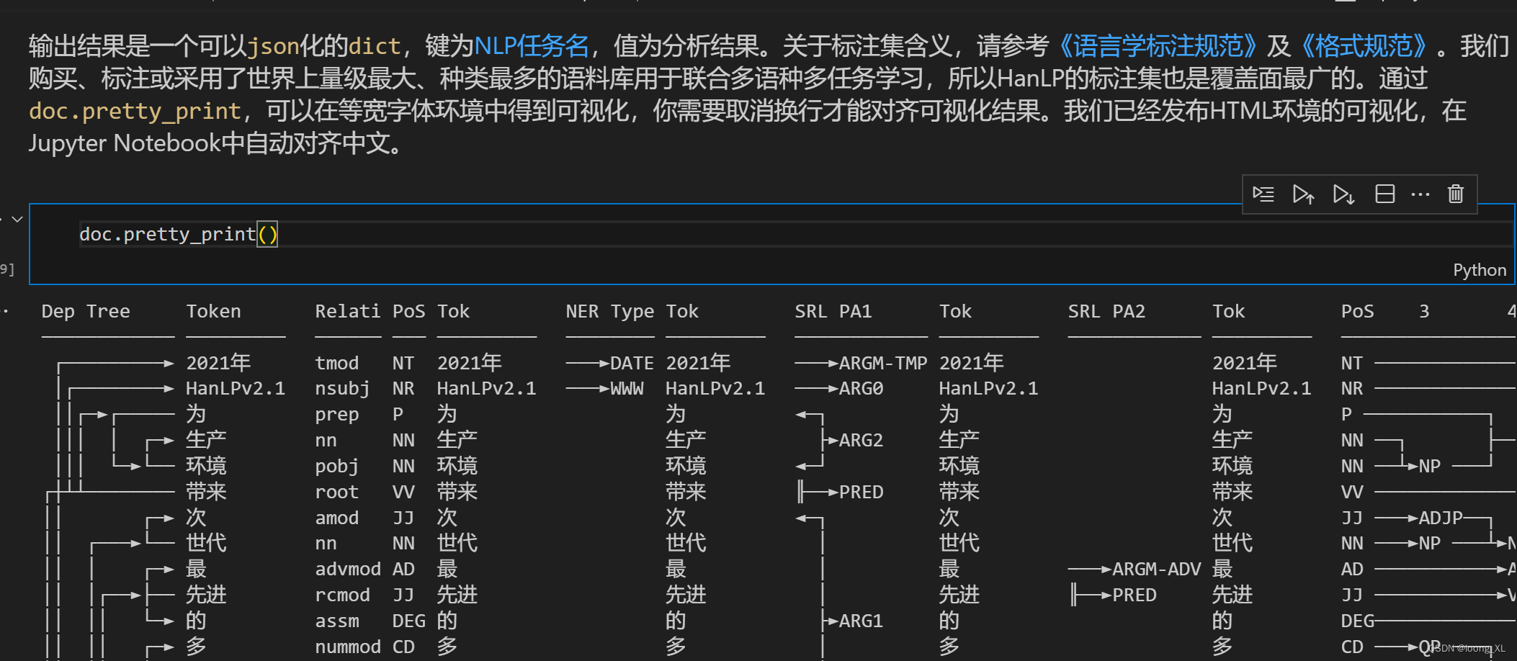Click the 'assm' relation value
This screenshot has height=661, width=1517.
(x=336, y=621)
